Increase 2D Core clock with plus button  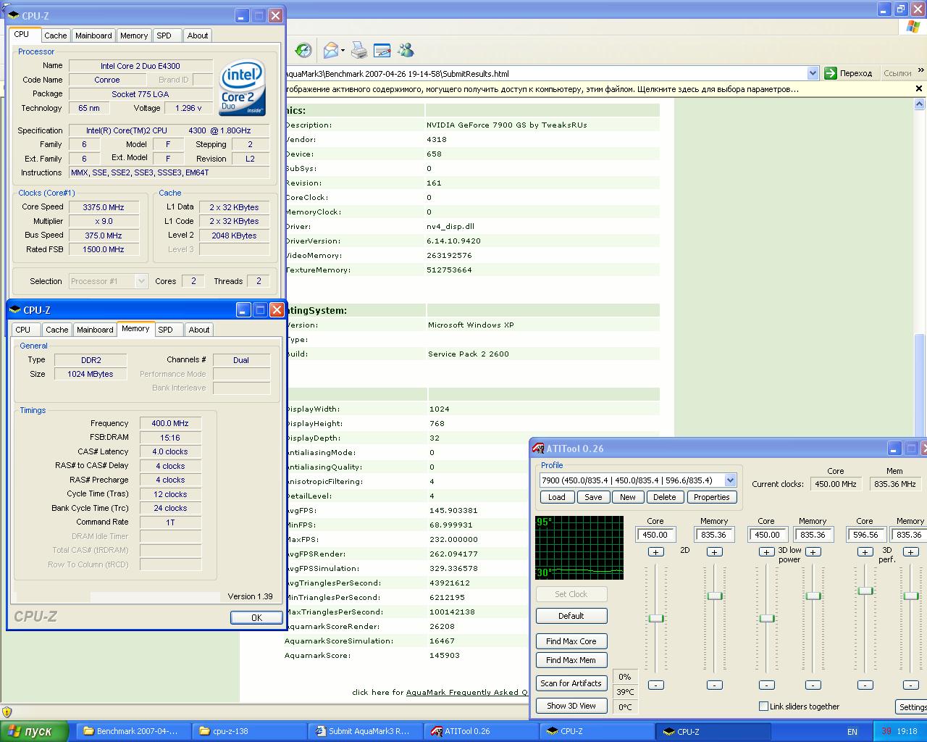(655, 552)
